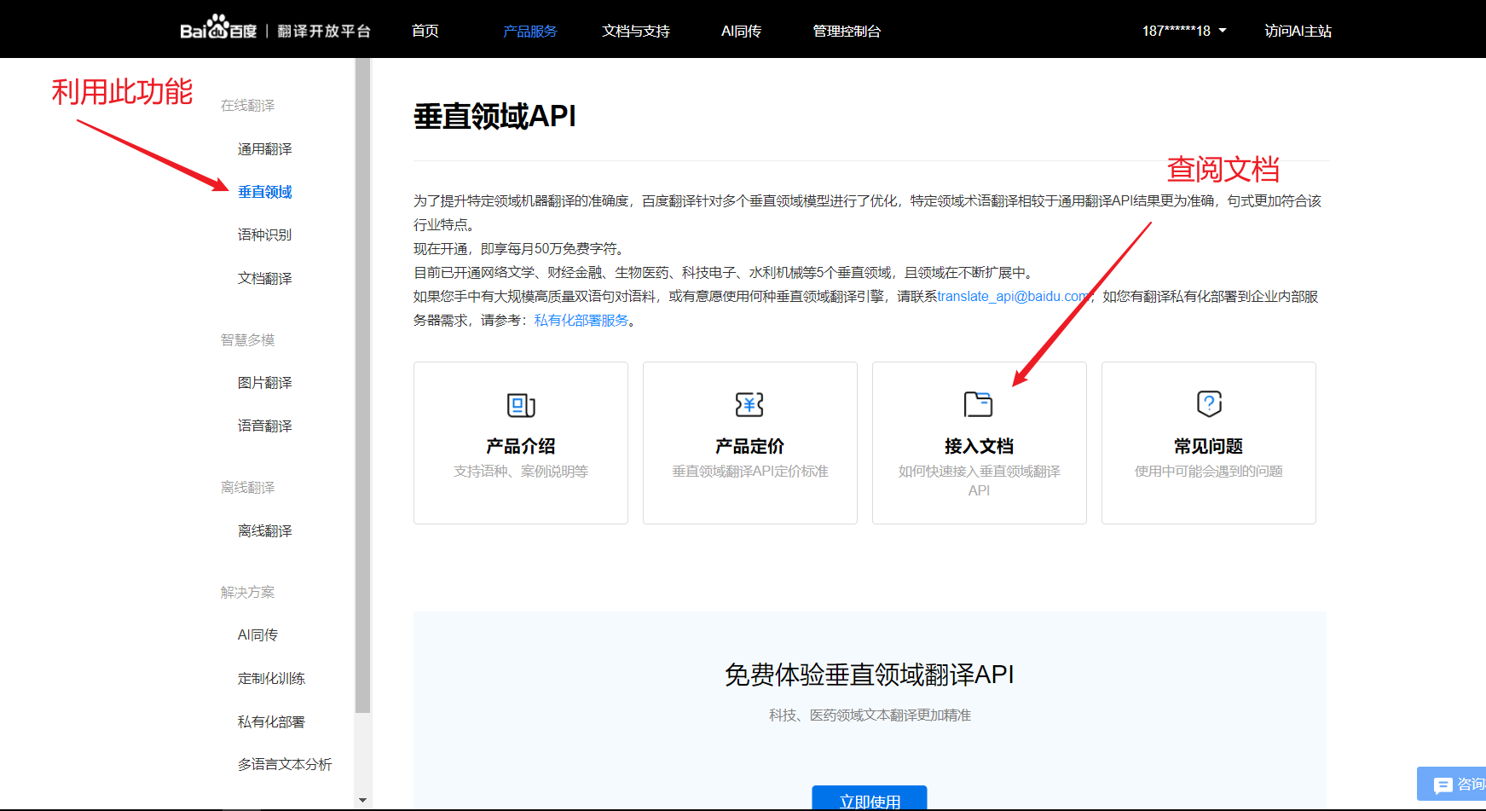Choose 语音翻译 in the sidebar
This screenshot has height=811, width=1486.
click(x=264, y=426)
